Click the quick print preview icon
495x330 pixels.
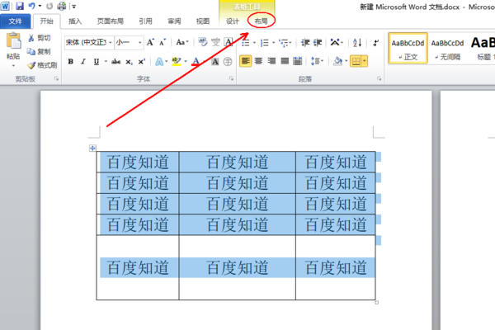point(62,6)
